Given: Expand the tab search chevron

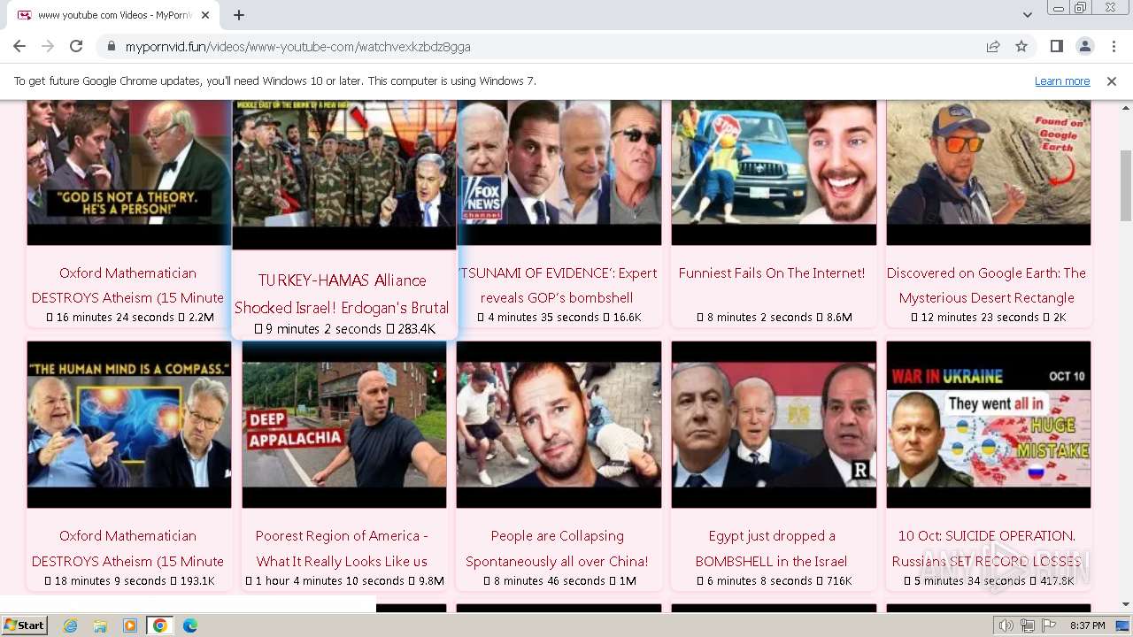Looking at the screenshot, I should click(x=1027, y=15).
